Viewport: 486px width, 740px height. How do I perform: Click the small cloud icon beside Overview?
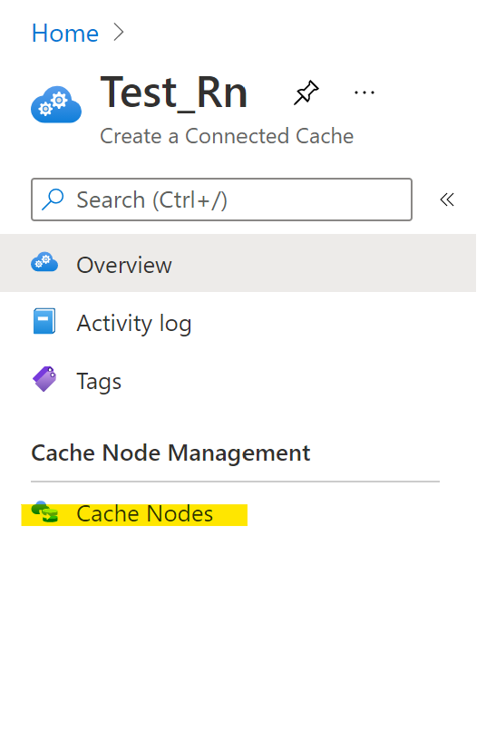click(x=44, y=262)
